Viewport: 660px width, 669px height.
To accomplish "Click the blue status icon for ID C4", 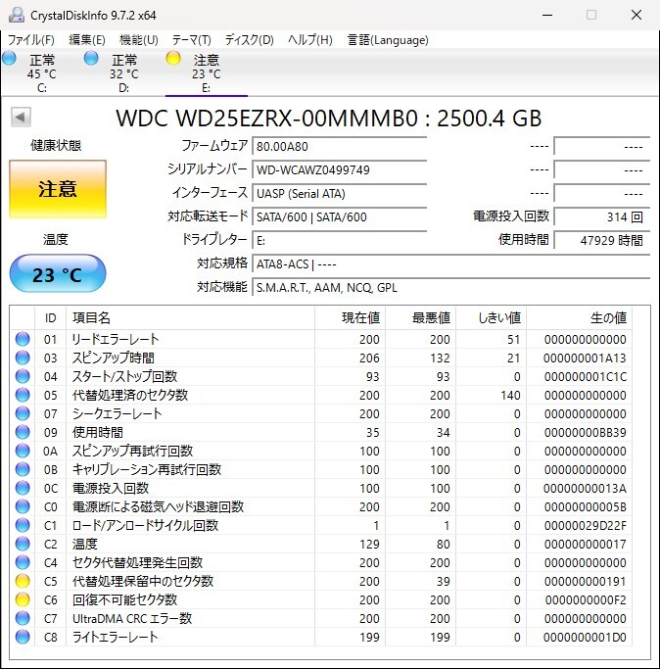I will click(23, 562).
